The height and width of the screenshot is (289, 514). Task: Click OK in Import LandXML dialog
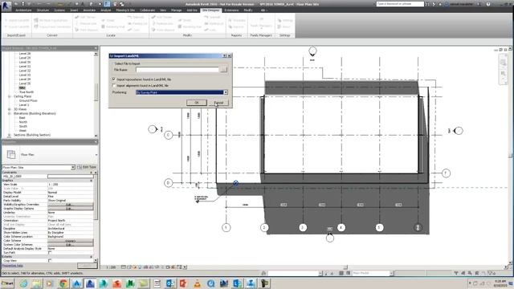click(197, 103)
